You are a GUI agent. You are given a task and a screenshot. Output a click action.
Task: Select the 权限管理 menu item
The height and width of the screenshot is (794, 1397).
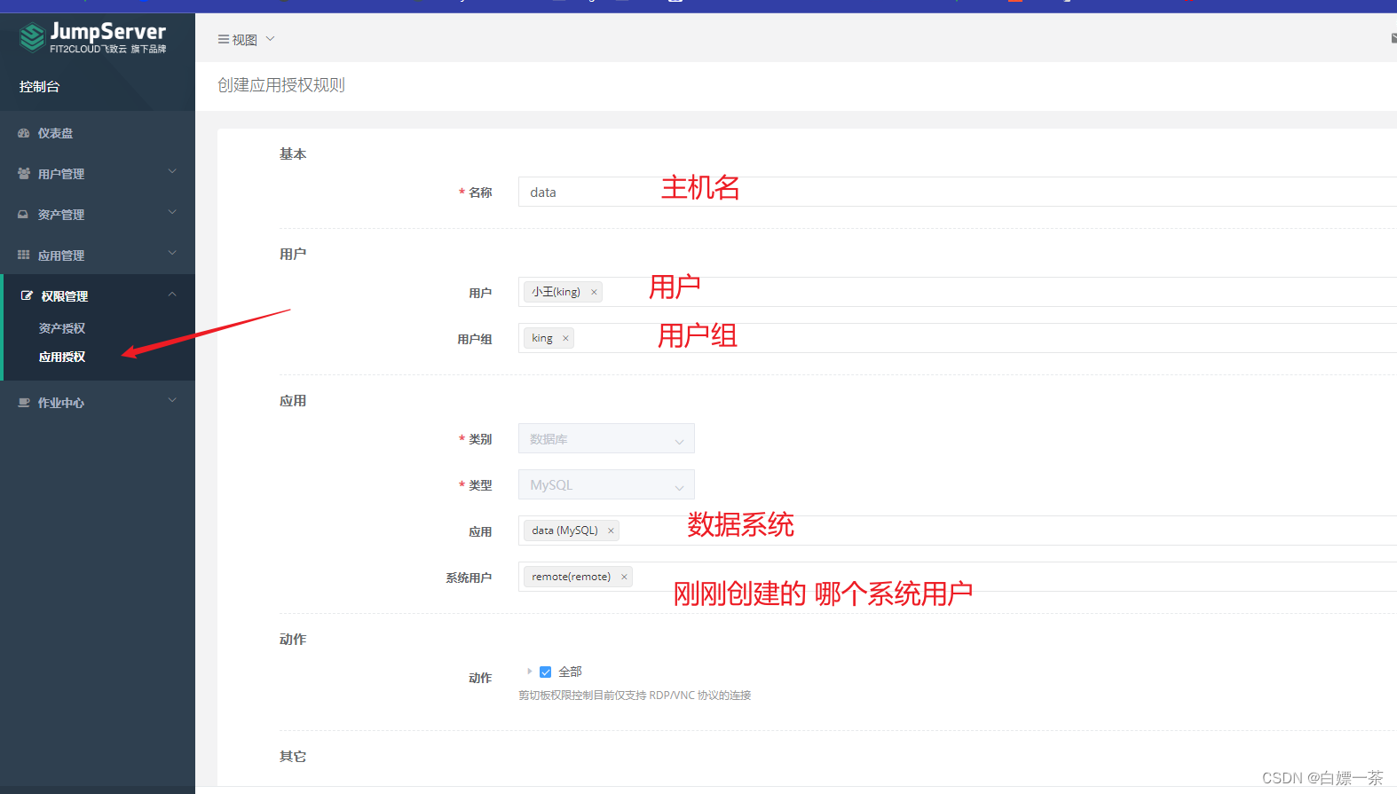coord(98,296)
